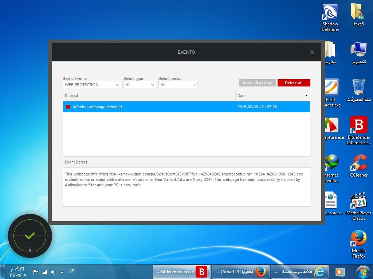Viewport: 373px width, 279px height.
Task: Click the Action Center flag tray icon
Action: 35,272
